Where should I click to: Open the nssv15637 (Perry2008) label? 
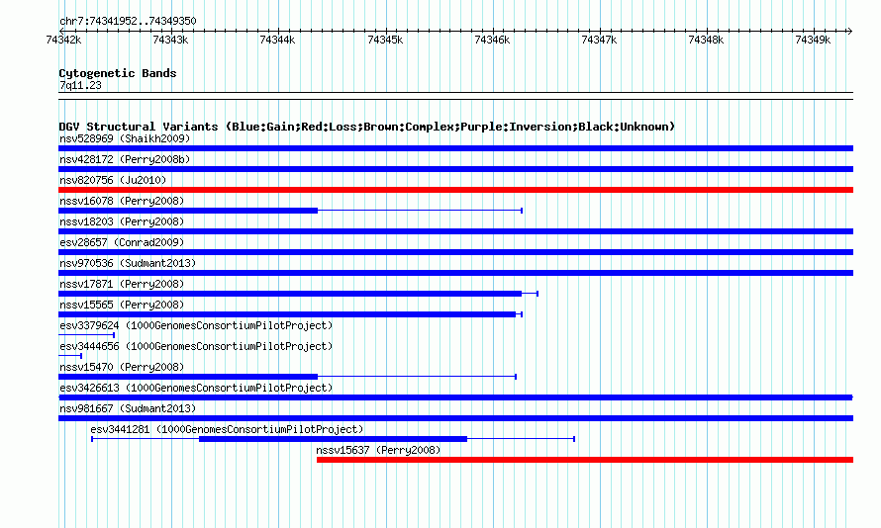pos(378,450)
